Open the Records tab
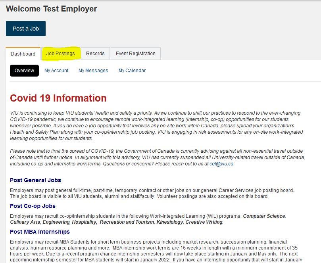This screenshot has height=263, width=321. [x=95, y=53]
